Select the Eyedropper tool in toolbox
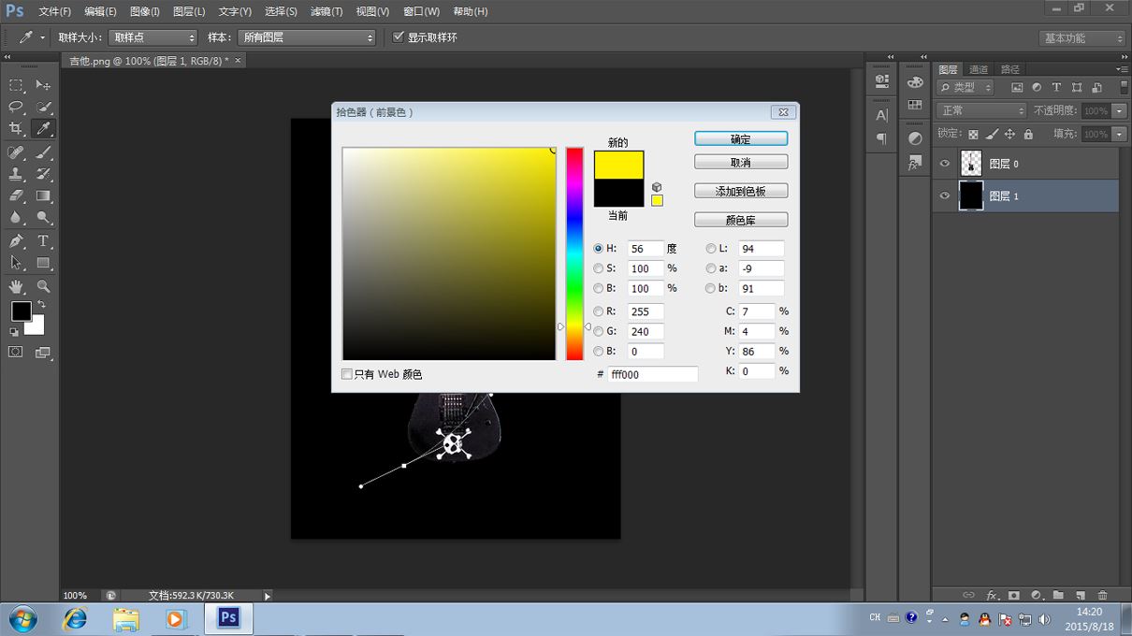Viewport: 1132px width, 636px height. [x=43, y=129]
